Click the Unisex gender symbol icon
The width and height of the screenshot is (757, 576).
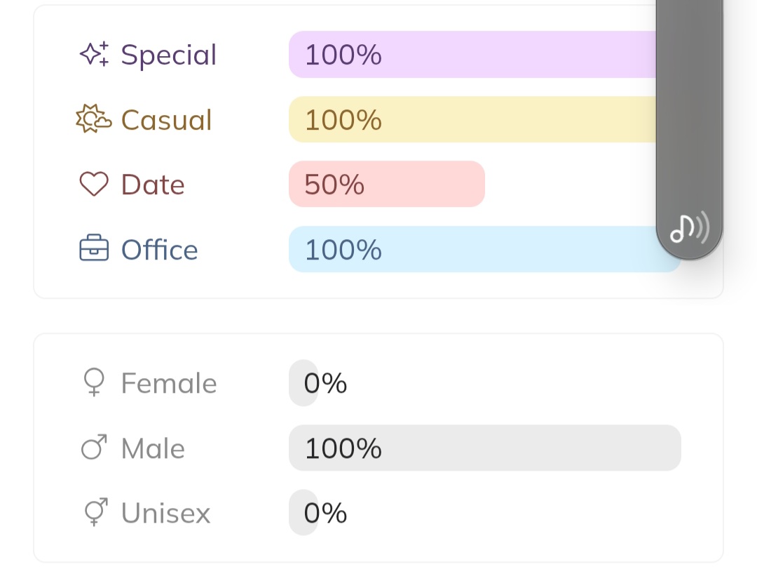pos(95,512)
